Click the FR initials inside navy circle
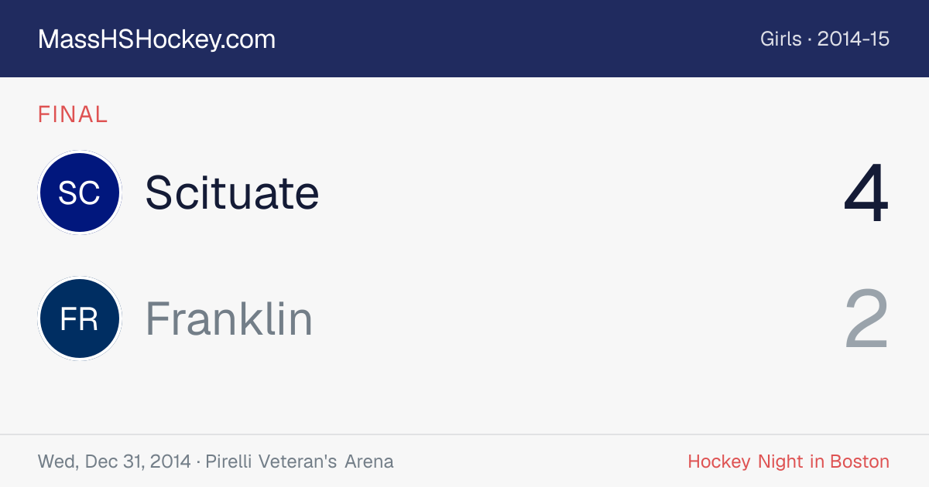Screen dimensions: 929x487 79,318
